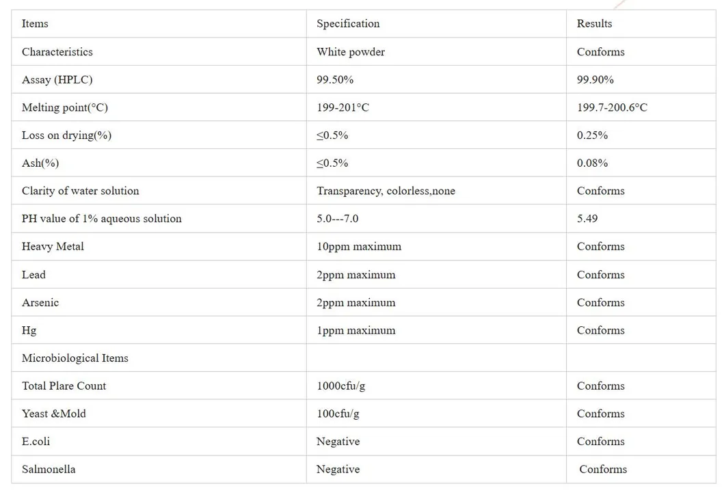The width and height of the screenshot is (724, 493).
Task: Select the 1ppm maximum Hg specification
Action: click(x=356, y=330)
